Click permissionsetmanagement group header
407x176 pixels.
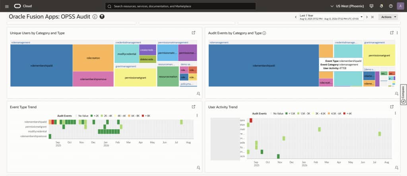click(x=173, y=42)
